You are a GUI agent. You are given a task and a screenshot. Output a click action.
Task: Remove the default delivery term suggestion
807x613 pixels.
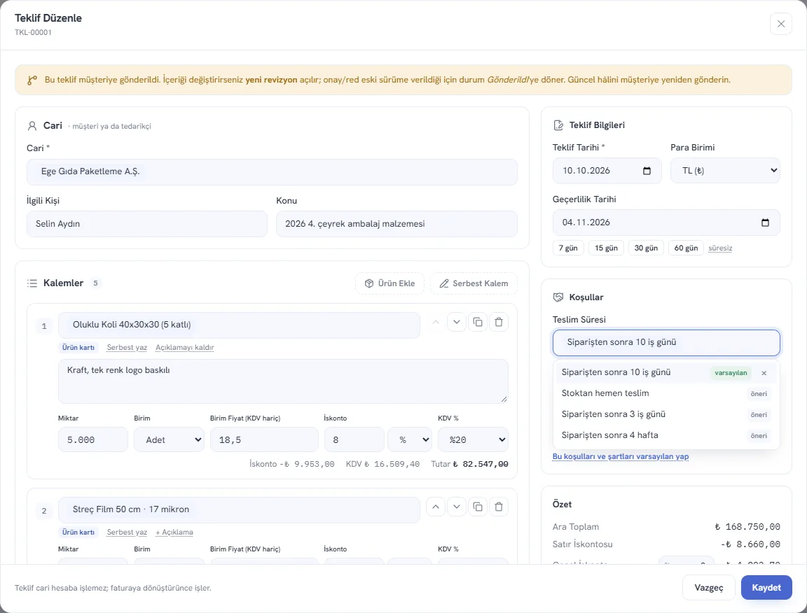click(764, 374)
